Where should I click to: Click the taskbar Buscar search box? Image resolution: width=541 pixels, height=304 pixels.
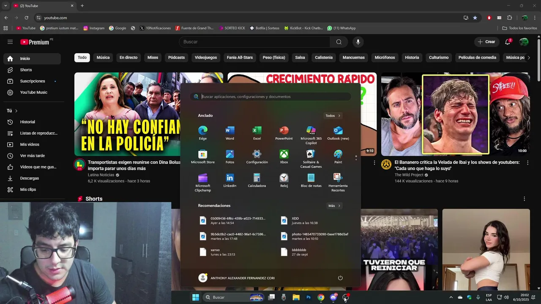coord(234,297)
